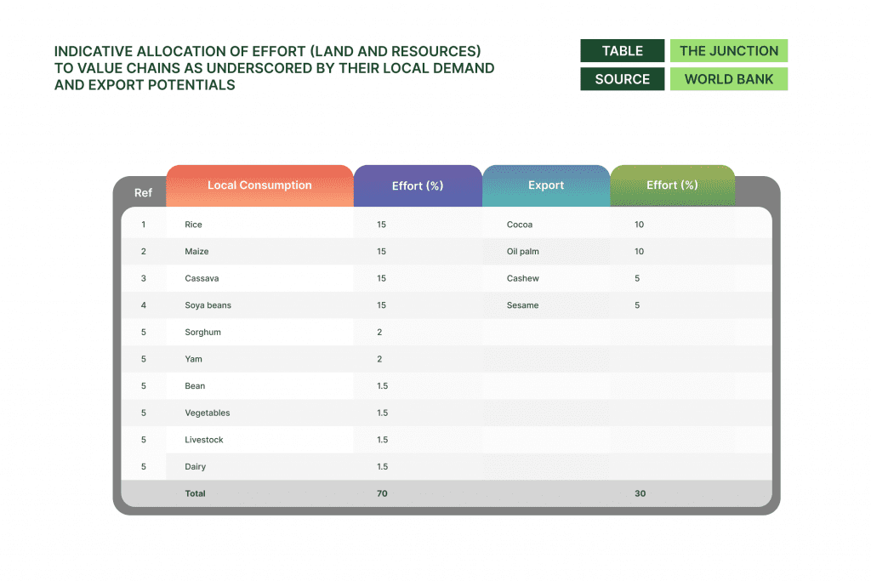Image resolution: width=871 pixels, height=581 pixels.
Task: Click the export effort 10 for Oil palm
Action: pos(639,251)
